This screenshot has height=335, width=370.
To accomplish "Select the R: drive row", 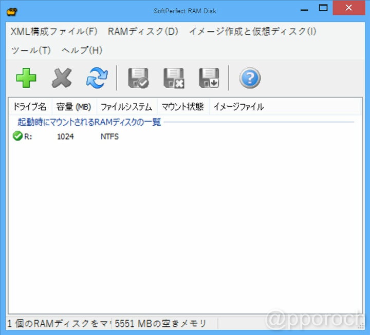I will 185,136.
